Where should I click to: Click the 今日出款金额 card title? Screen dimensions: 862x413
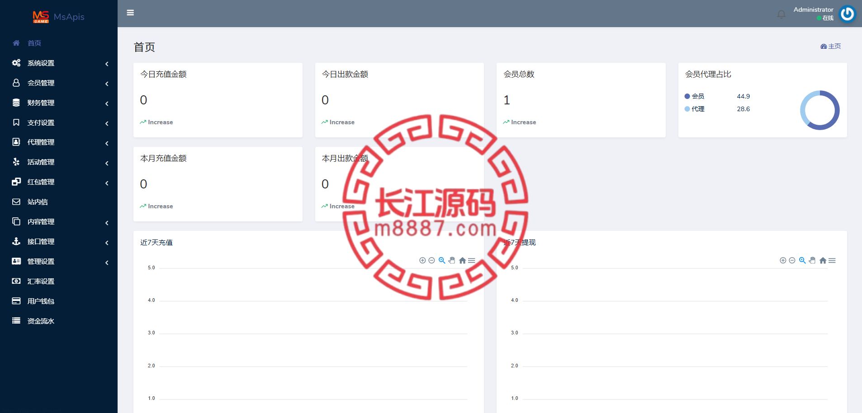tap(345, 74)
